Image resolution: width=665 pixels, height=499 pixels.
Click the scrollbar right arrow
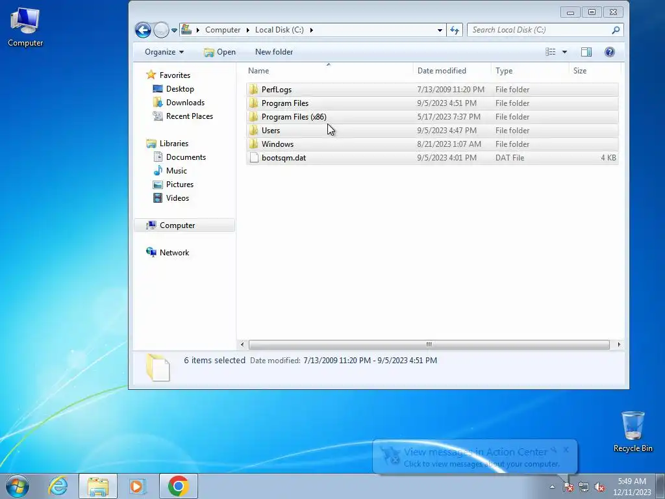tap(619, 344)
